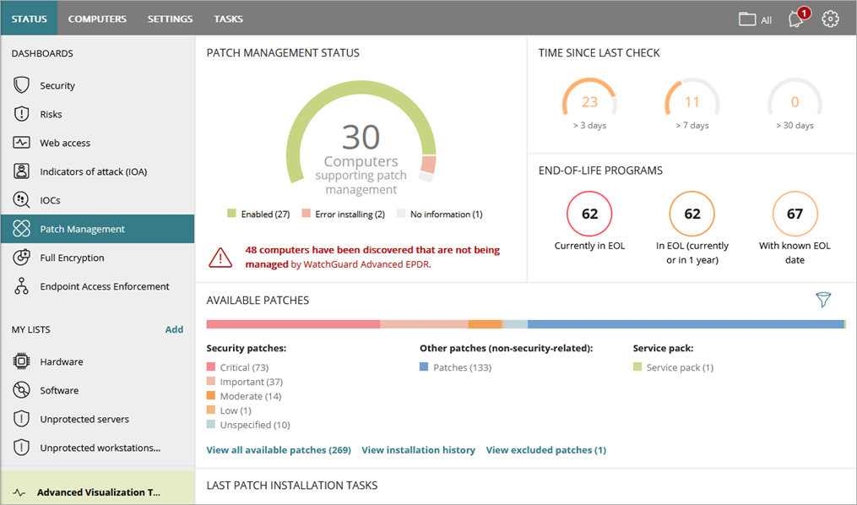857x505 pixels.
Task: Click 'View installation history'
Action: pos(419,449)
